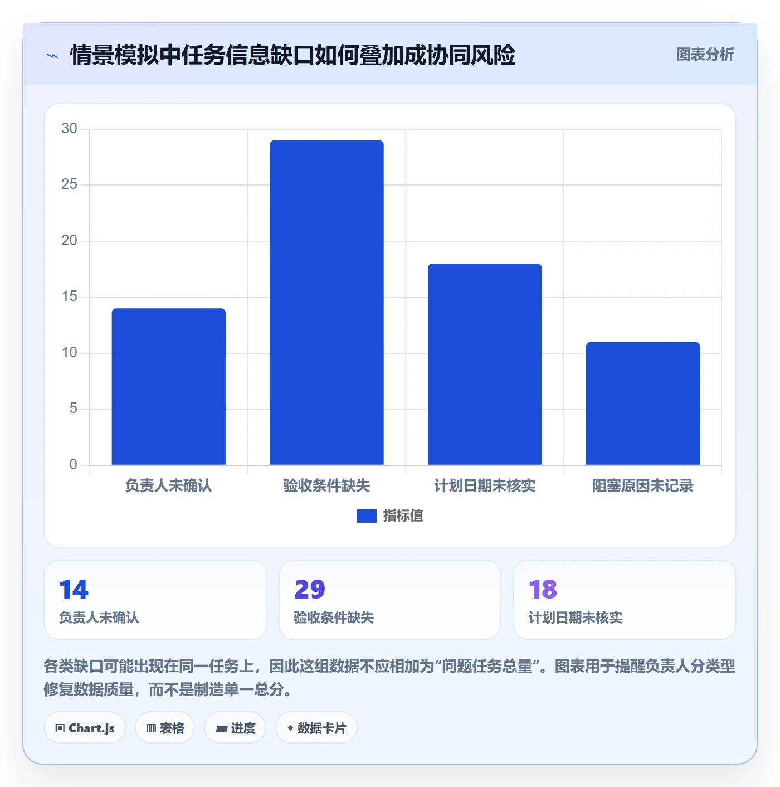Click the 计划日期未核实 x-axis label

(485, 486)
